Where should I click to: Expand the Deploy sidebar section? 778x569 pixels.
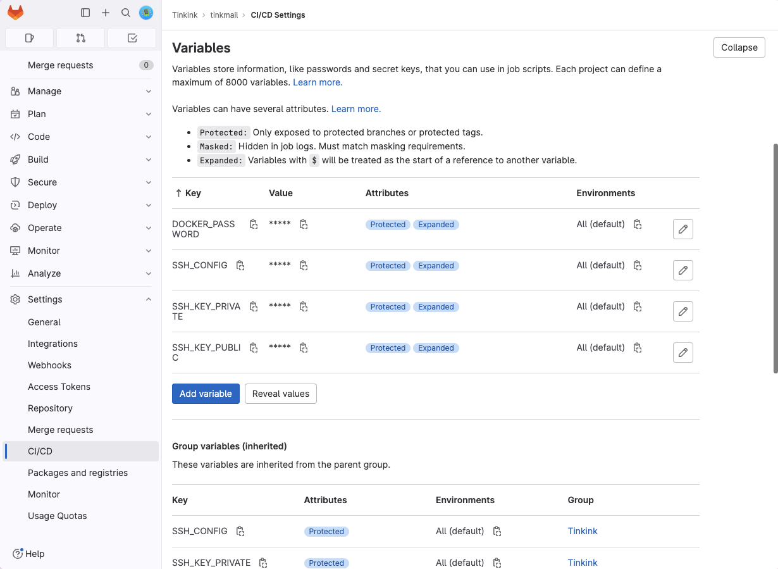tap(81, 205)
